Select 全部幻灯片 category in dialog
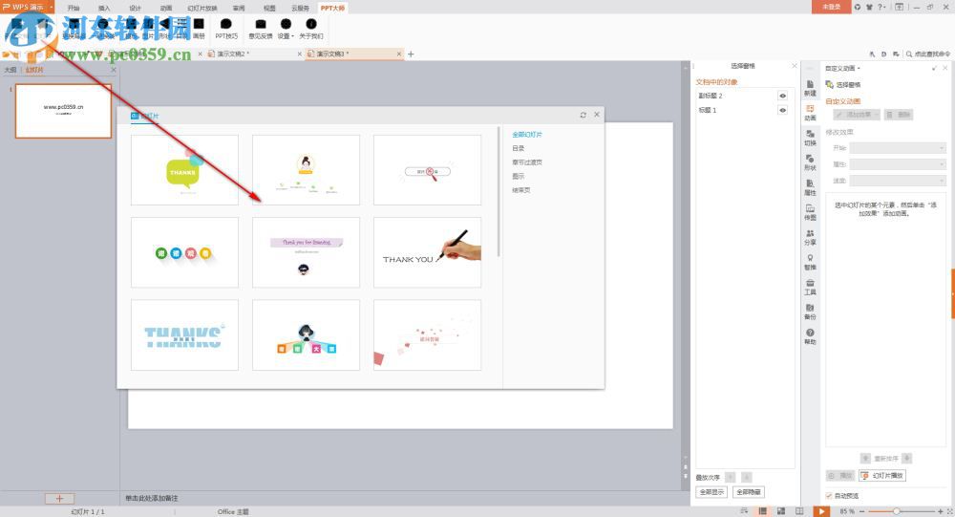Image resolution: width=955 pixels, height=517 pixels. point(527,134)
